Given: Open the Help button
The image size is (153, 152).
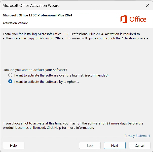Looking at the screenshot, I should 14,145.
